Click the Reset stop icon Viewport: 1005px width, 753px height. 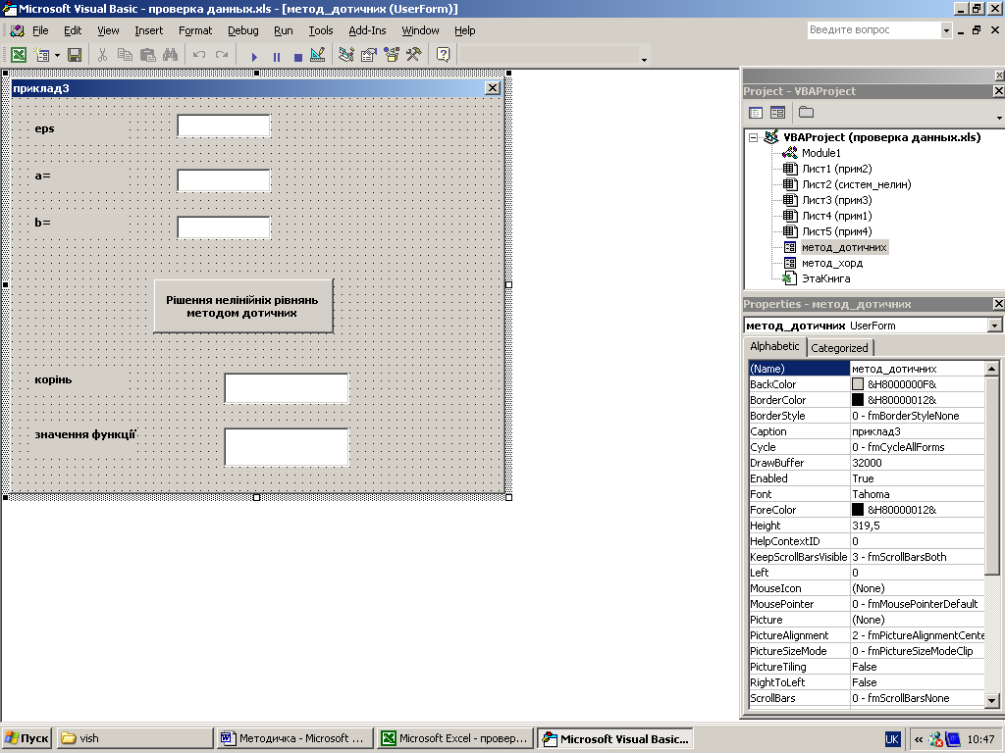(x=298, y=56)
